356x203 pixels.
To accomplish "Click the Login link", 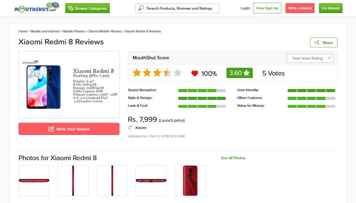I will [x=245, y=8].
